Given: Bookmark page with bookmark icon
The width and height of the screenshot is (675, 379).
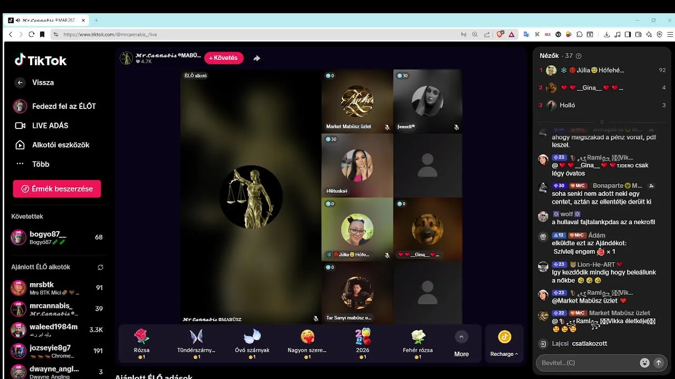Looking at the screenshot, I should pos(42,34).
